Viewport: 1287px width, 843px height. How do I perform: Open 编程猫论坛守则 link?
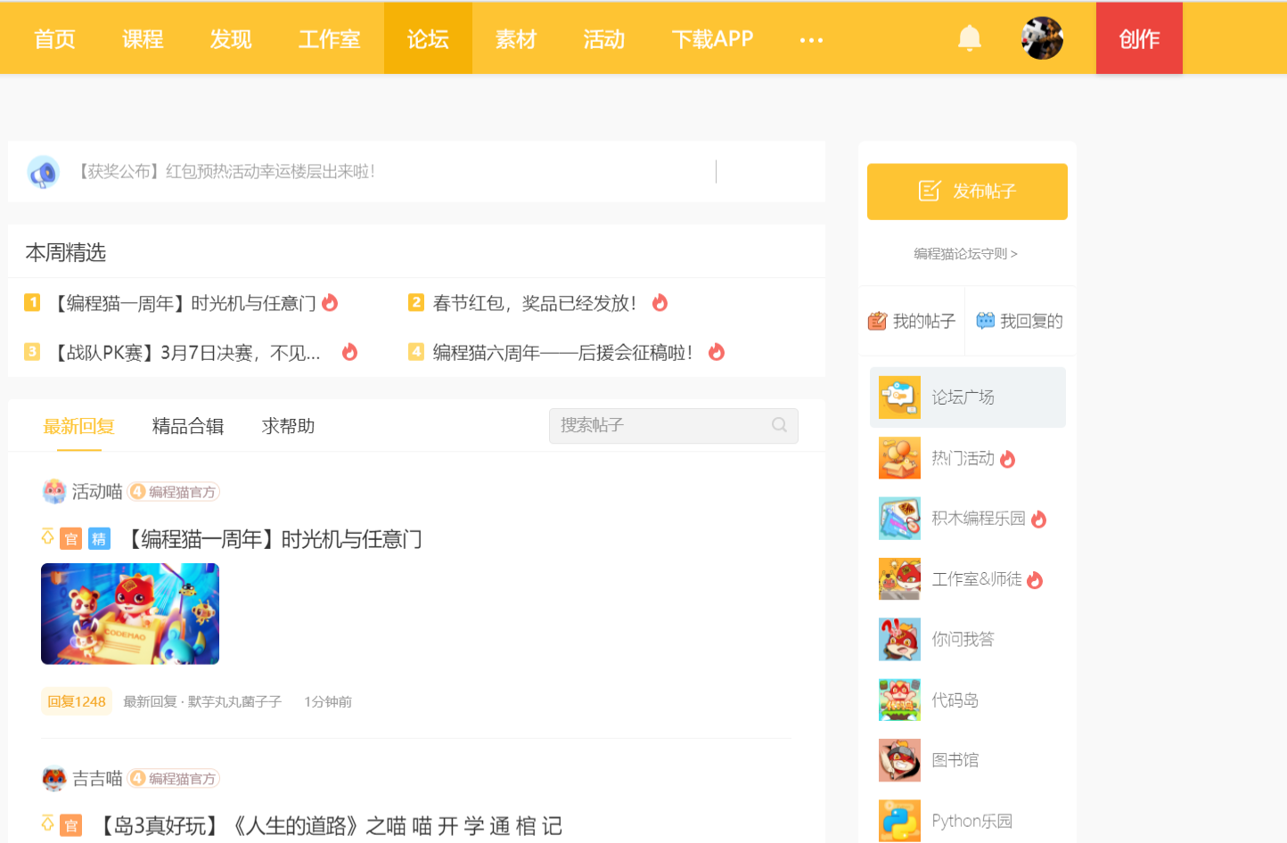coord(966,254)
